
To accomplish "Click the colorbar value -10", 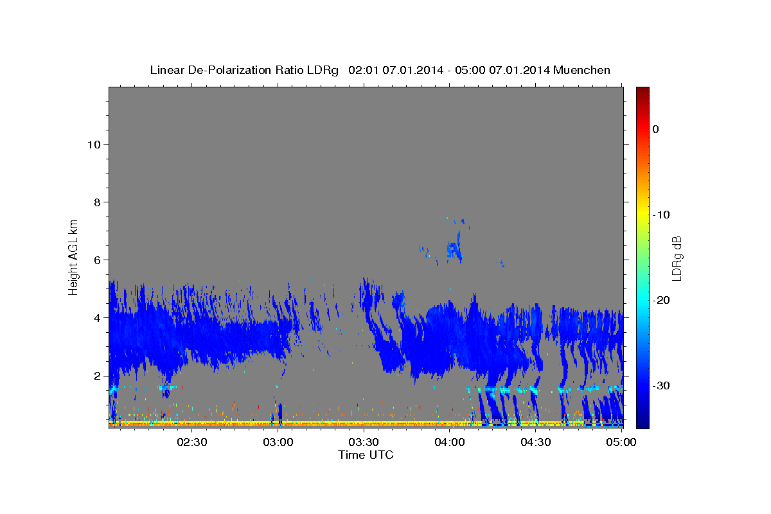I will point(662,215).
